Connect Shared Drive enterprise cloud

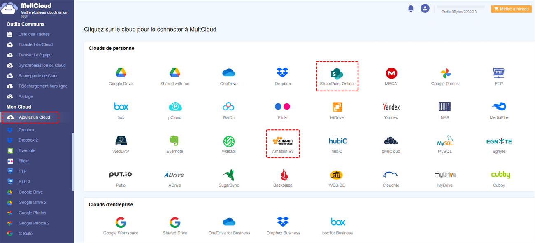pos(175,226)
